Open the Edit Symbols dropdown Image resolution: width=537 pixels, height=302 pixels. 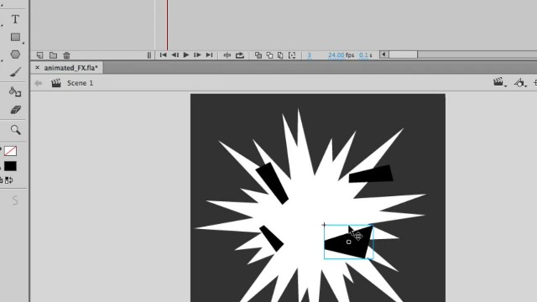point(520,83)
